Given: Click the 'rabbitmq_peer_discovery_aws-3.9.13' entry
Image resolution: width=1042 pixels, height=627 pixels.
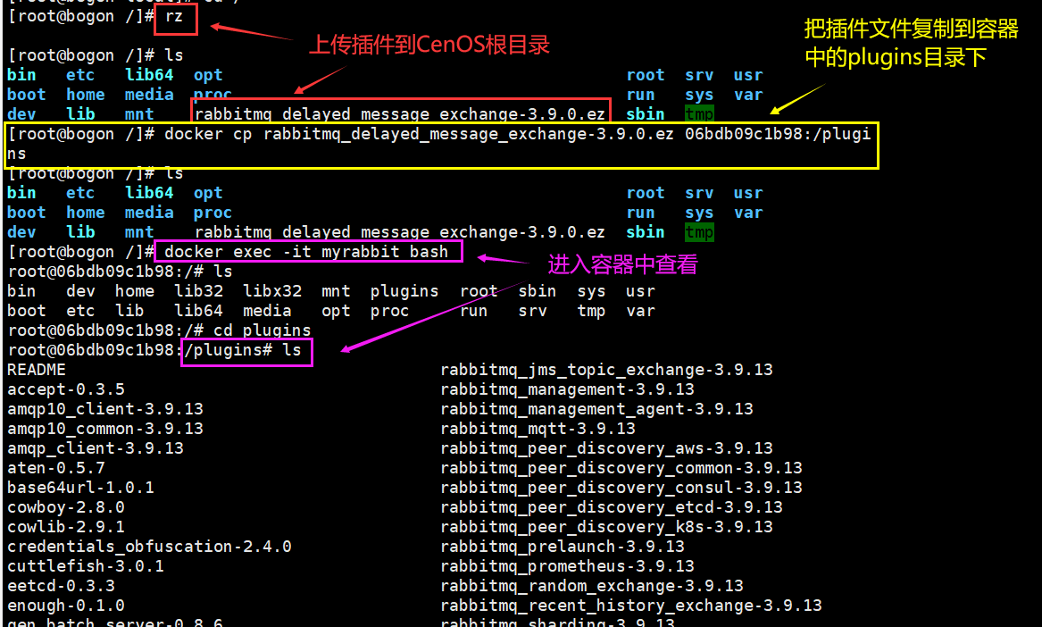Looking at the screenshot, I should point(607,448).
